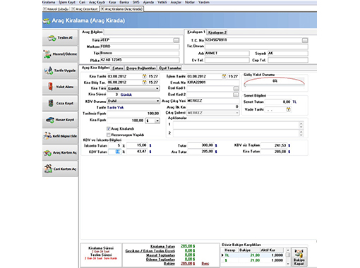This screenshot has height=268, width=360.
Task: Open the Yakıt Alımı fuel button
Action: 60,87
